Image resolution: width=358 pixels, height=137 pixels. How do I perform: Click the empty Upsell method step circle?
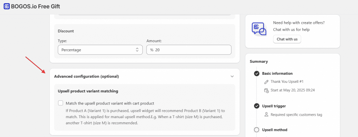257,130
